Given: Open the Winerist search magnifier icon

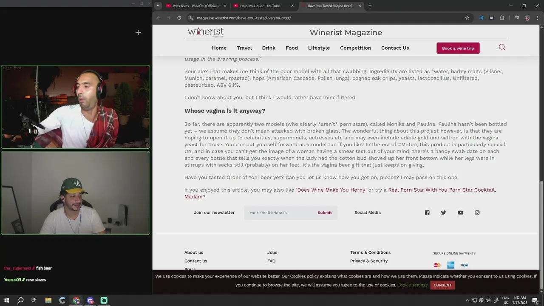Looking at the screenshot, I should tap(502, 47).
